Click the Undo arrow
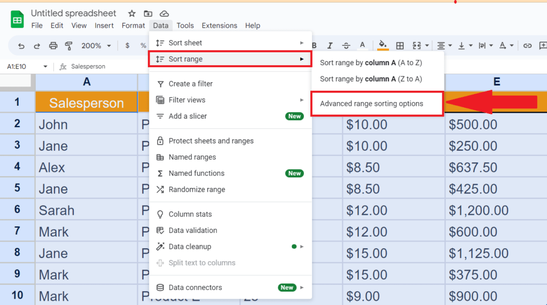The image size is (547, 305). pos(21,46)
